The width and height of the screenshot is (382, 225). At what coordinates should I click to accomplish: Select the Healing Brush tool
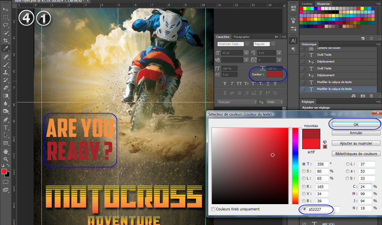point(6,57)
